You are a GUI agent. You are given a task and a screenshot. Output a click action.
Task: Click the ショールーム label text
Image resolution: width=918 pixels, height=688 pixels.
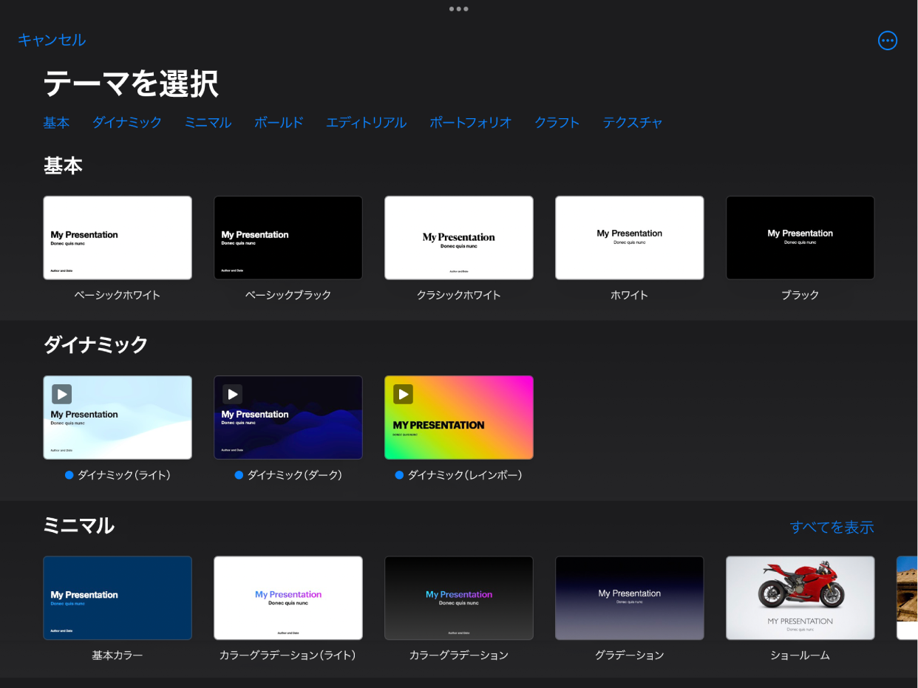click(x=800, y=655)
